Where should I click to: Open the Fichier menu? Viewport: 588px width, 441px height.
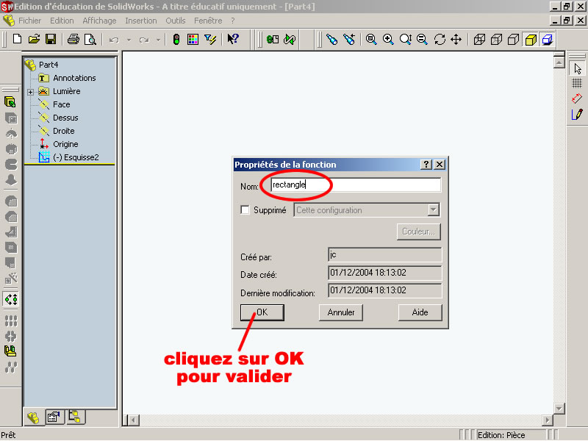point(29,21)
